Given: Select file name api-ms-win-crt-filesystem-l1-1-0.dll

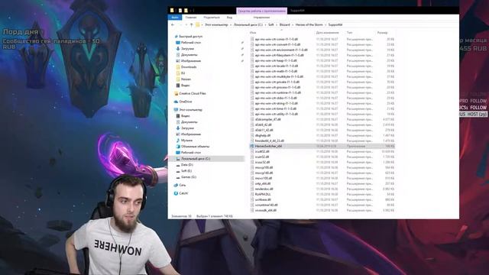Looking at the screenshot, I should click(x=280, y=55).
